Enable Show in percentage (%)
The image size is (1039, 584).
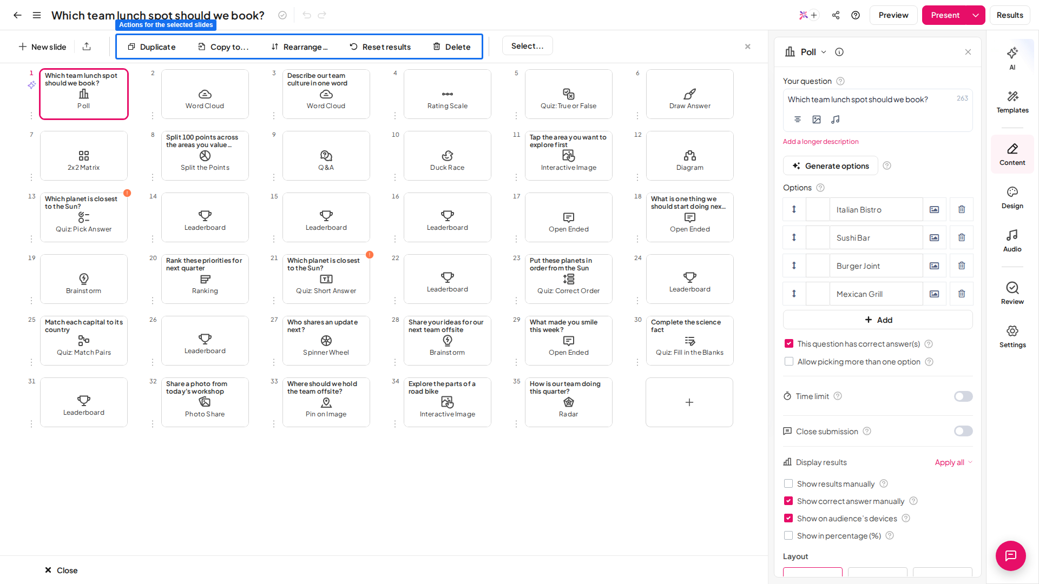[x=788, y=535]
